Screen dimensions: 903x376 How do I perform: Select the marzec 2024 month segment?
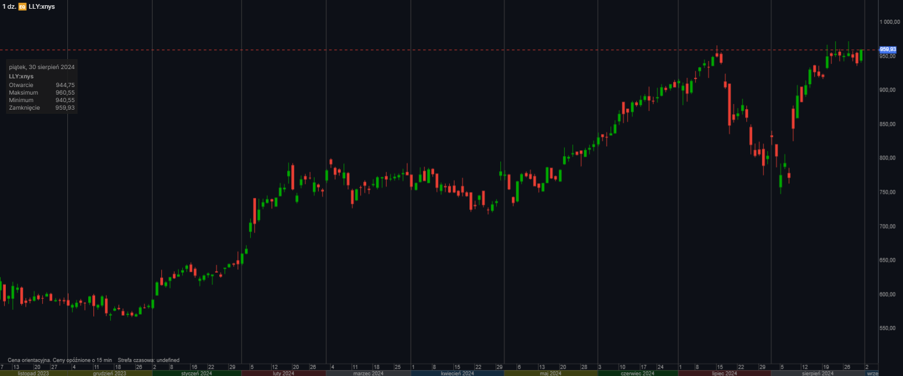click(x=368, y=373)
